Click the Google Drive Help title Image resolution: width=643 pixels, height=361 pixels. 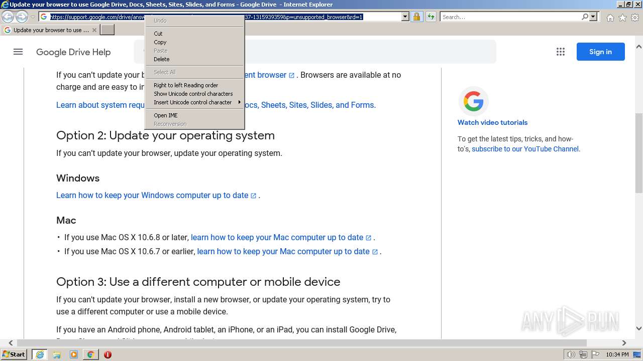point(73,52)
